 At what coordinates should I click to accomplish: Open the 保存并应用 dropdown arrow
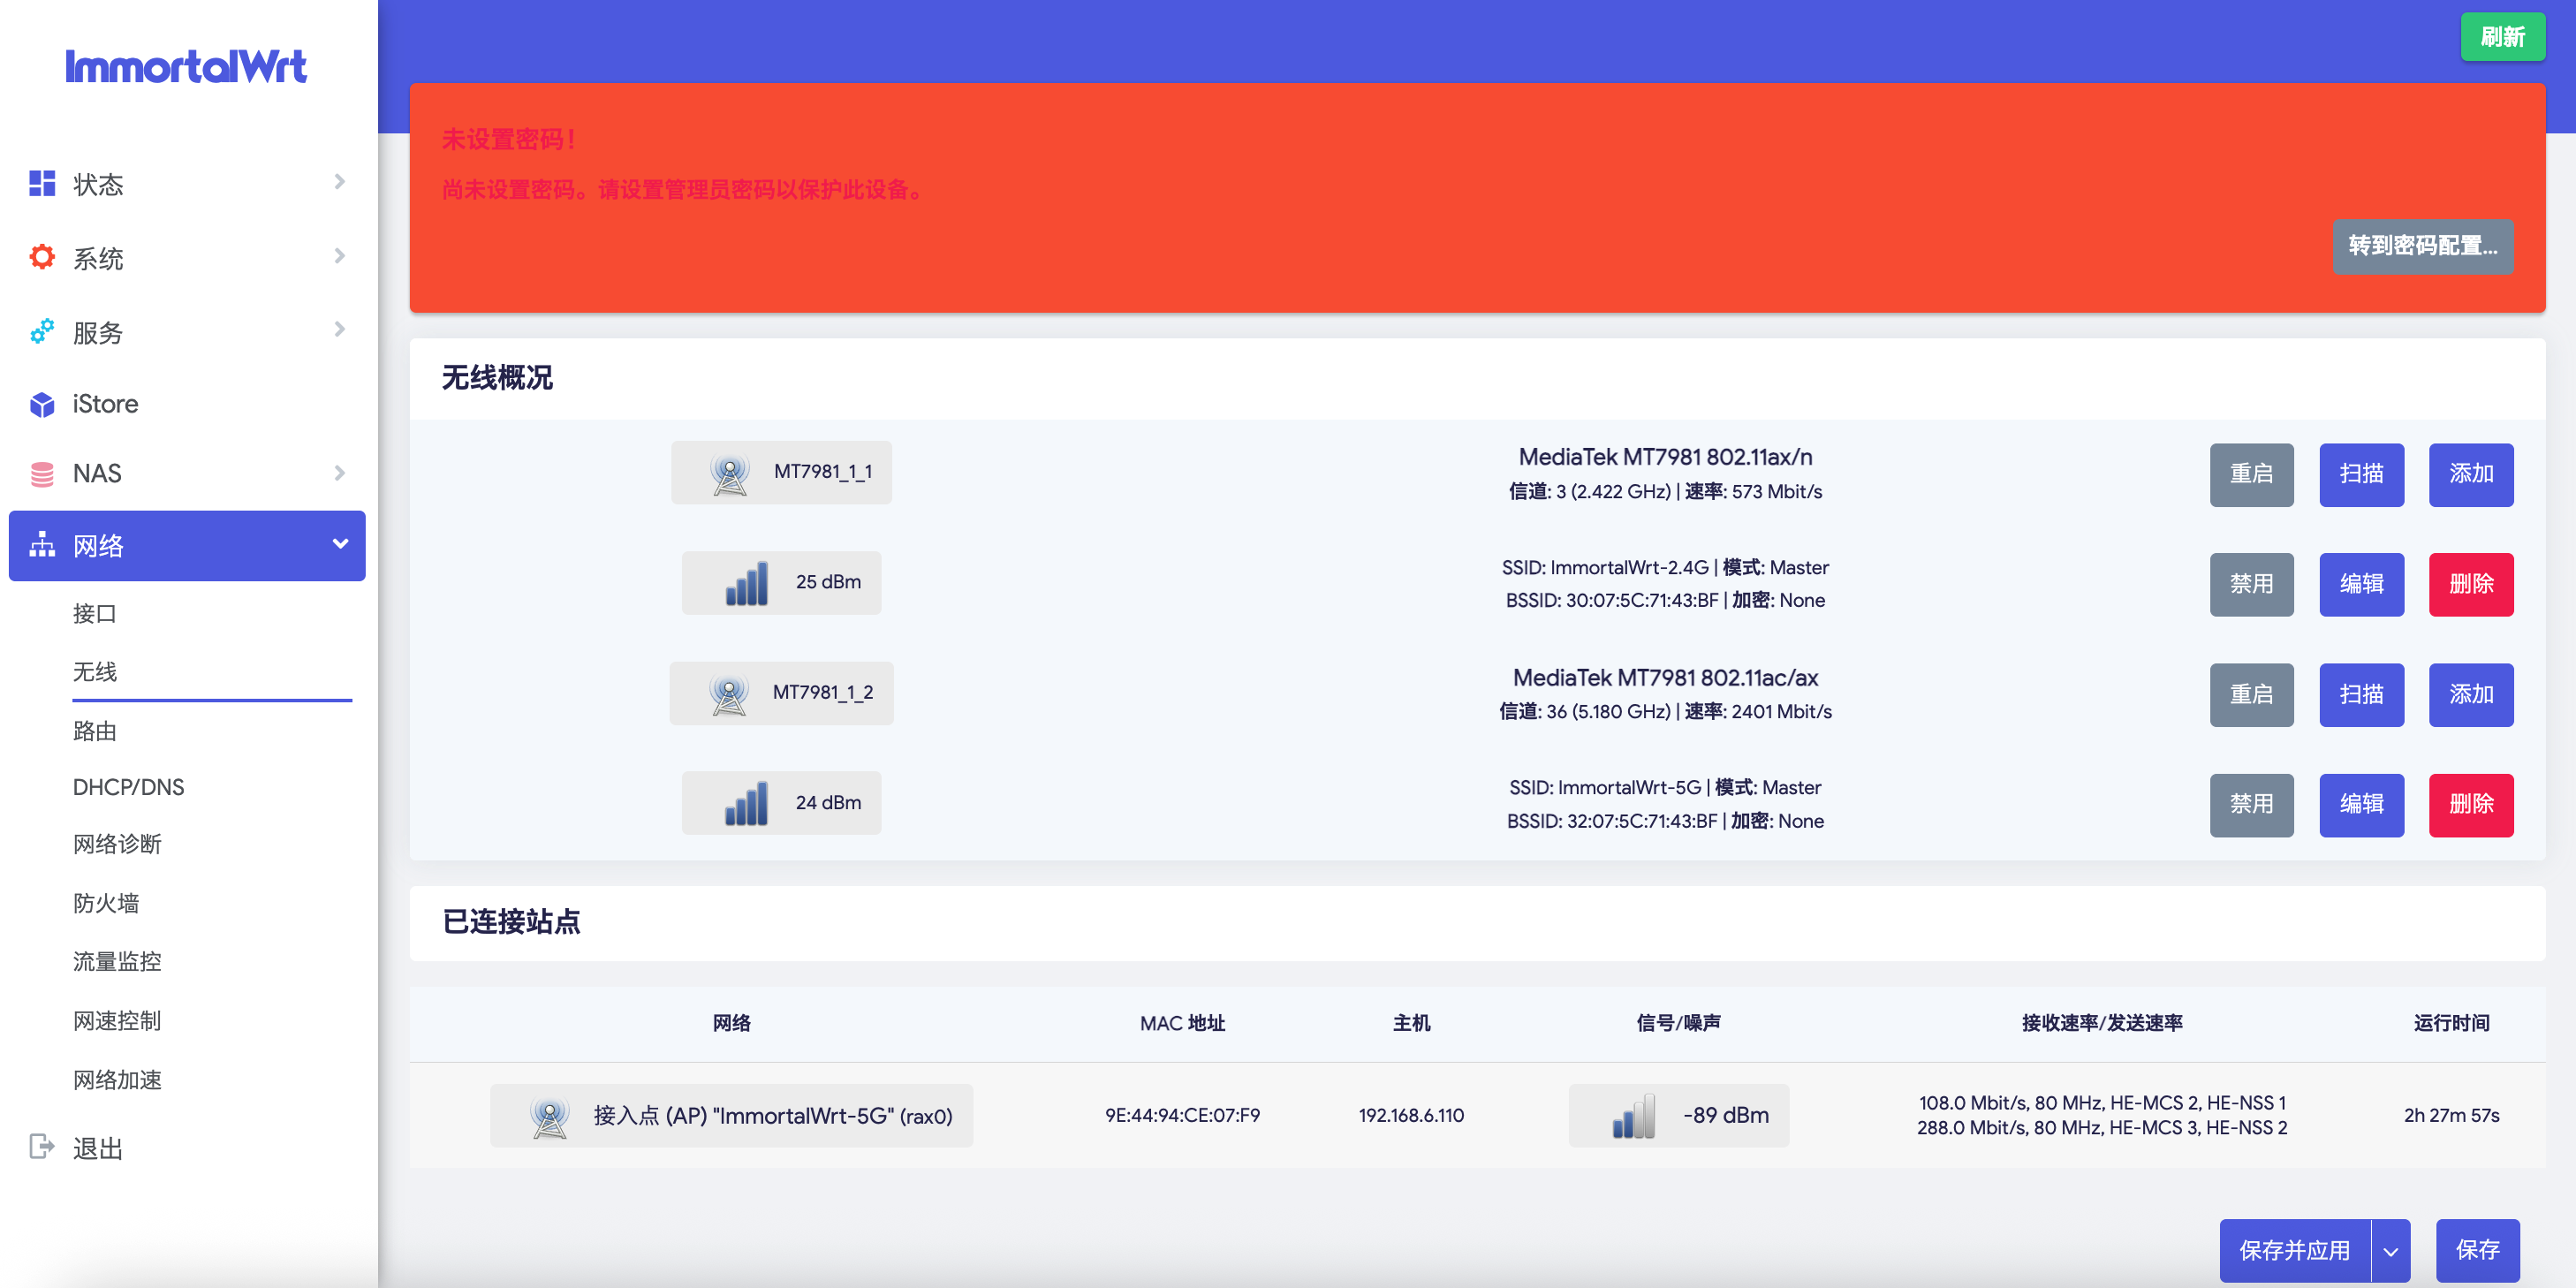click(2391, 1251)
